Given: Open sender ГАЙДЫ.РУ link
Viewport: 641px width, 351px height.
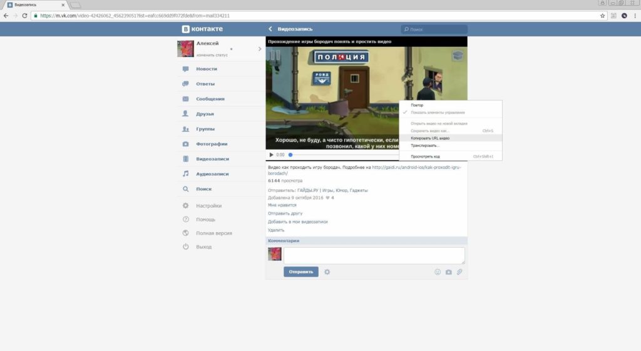Looking at the screenshot, I should pos(332,190).
